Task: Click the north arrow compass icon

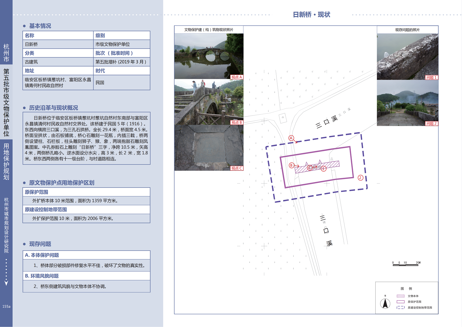Action: click(385, 304)
